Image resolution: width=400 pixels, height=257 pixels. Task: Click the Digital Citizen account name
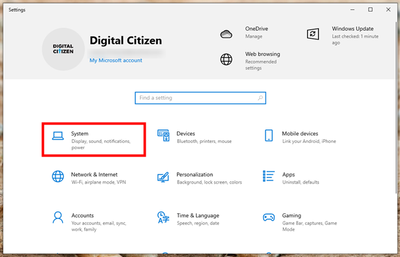[x=125, y=41]
